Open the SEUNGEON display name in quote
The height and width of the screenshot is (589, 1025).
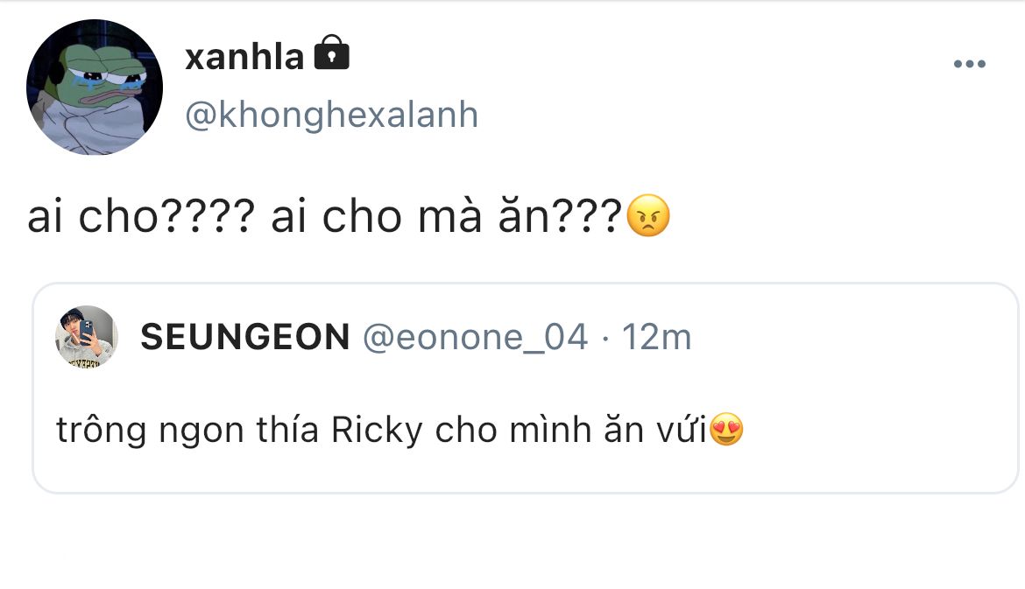click(x=244, y=337)
